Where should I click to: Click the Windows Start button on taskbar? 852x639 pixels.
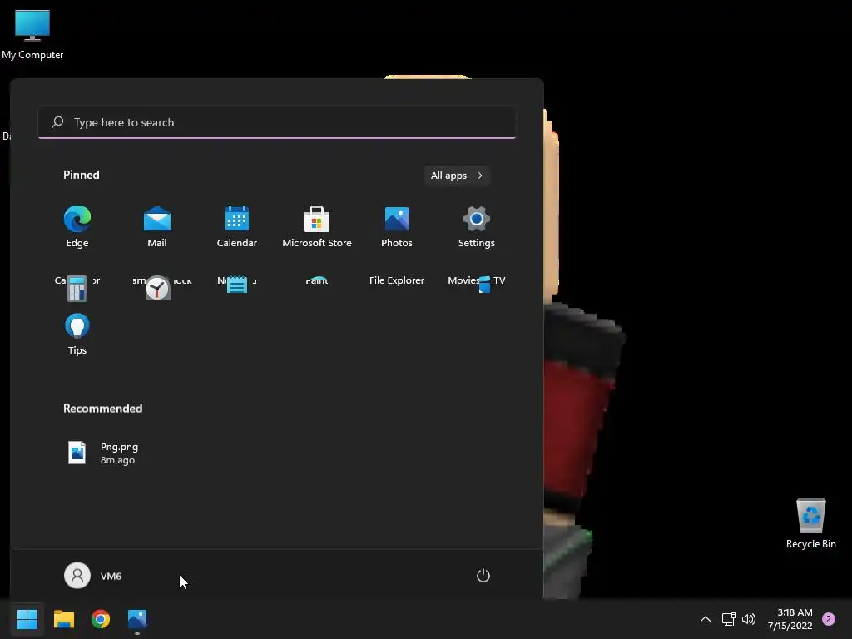click(x=27, y=619)
